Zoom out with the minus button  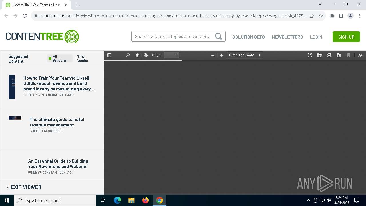pyautogui.click(x=212, y=55)
